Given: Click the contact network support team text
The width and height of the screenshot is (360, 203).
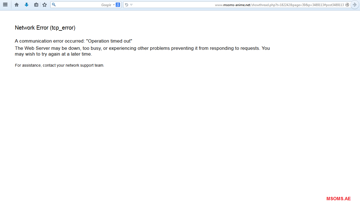Looking at the screenshot, I should click(x=59, y=66).
